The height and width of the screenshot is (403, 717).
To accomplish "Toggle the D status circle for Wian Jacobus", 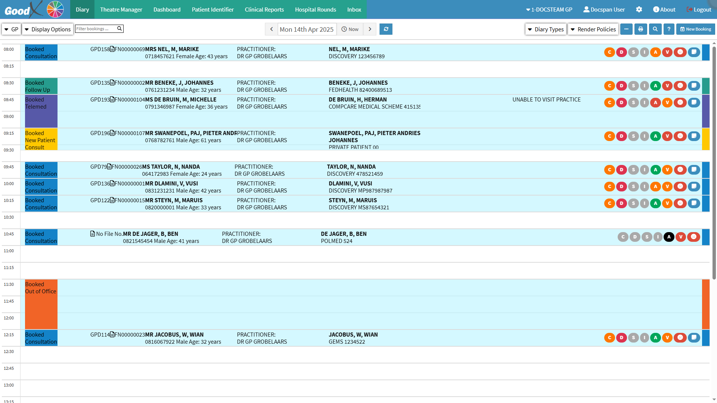I will pos(621,338).
